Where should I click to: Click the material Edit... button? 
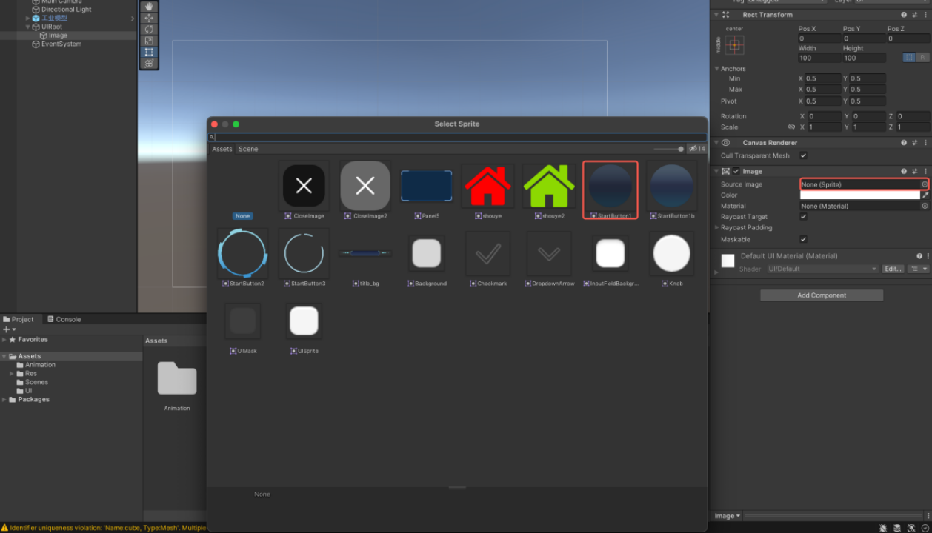coord(893,269)
